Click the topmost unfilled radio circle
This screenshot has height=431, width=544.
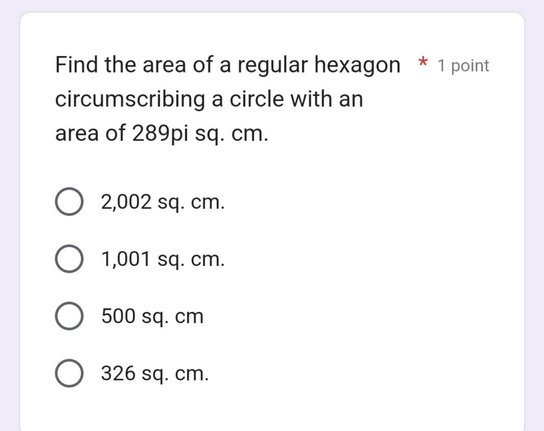pos(69,201)
